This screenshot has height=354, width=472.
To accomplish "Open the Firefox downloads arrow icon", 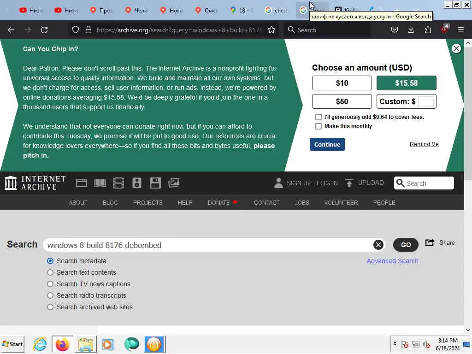I will pyautogui.click(x=411, y=30).
